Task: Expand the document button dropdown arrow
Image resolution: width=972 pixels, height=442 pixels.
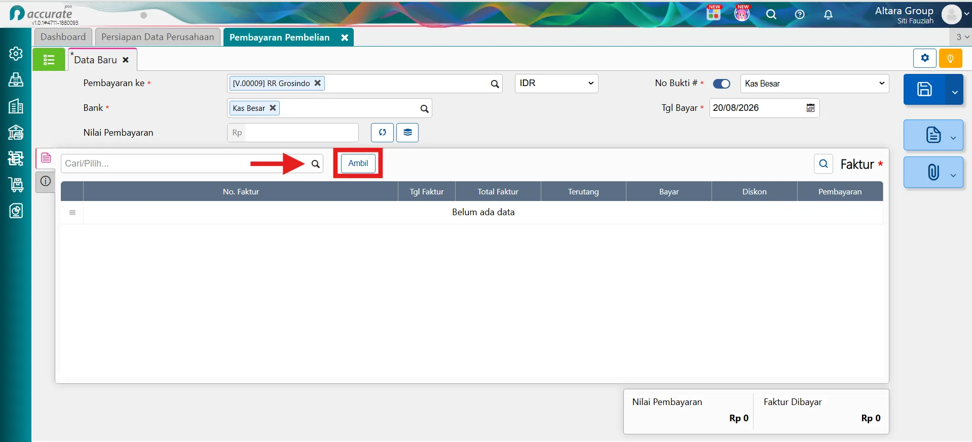Action: click(x=953, y=138)
